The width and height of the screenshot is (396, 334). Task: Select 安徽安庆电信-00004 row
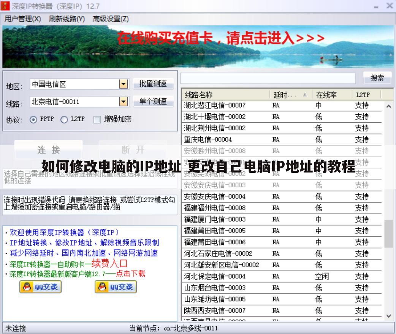click(x=282, y=196)
